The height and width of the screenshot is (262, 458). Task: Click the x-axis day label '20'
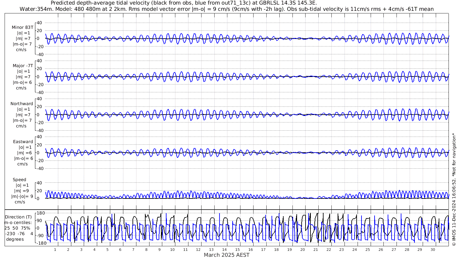click(302, 250)
